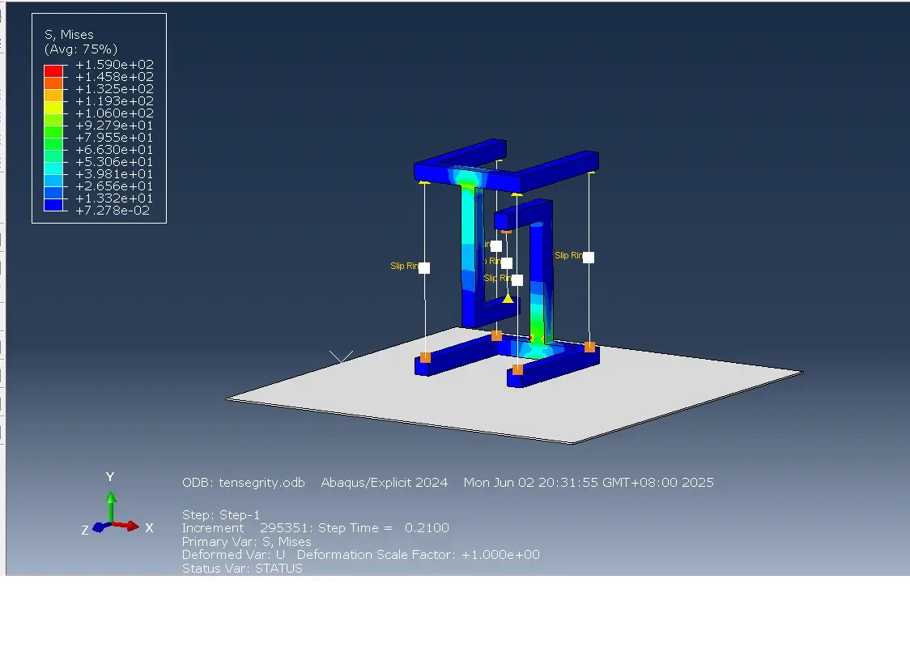The image size is (910, 648).
Task: Select the 'Primary Var: S, Mises' line
Action: 247,542
